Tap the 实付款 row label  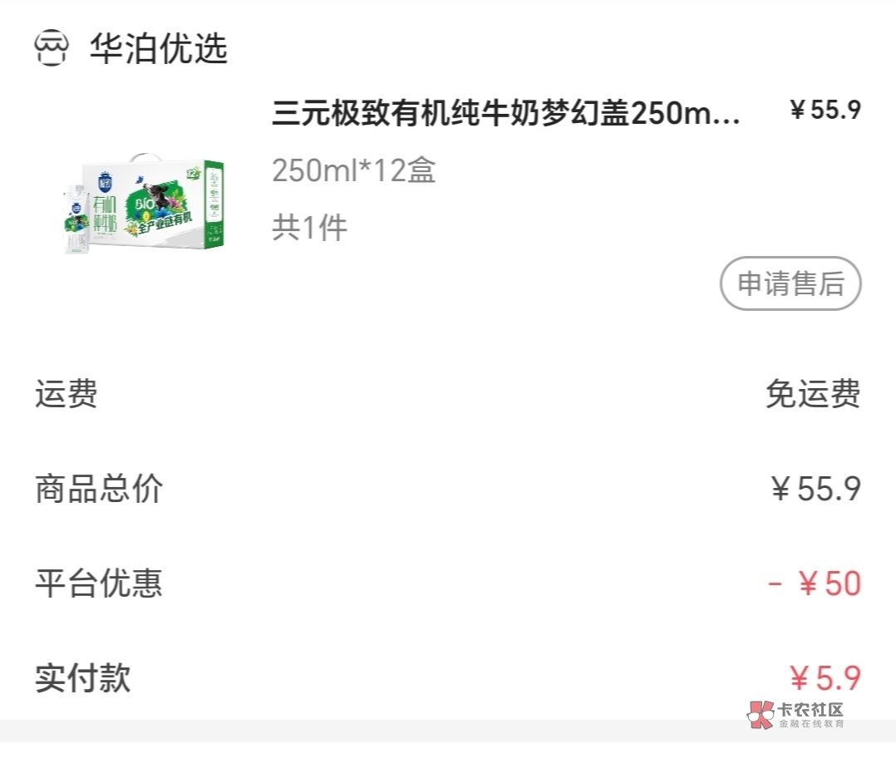(83, 678)
